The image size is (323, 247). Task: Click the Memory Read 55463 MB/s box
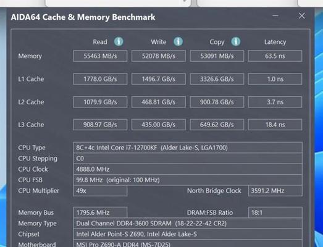tap(100, 56)
